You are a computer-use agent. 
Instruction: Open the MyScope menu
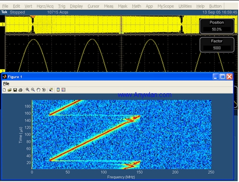[165, 6]
